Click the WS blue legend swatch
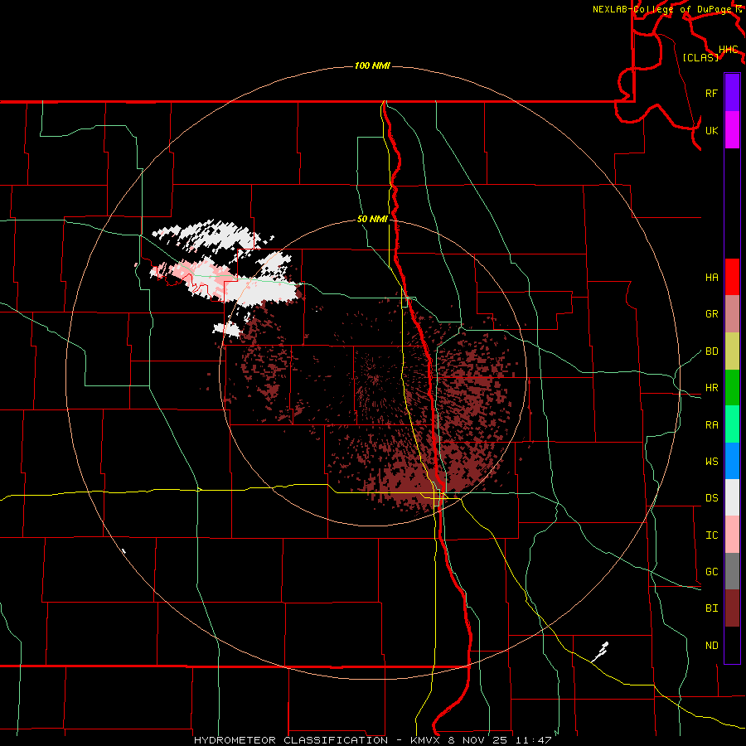Viewport: 746px width, 746px height. (x=732, y=461)
